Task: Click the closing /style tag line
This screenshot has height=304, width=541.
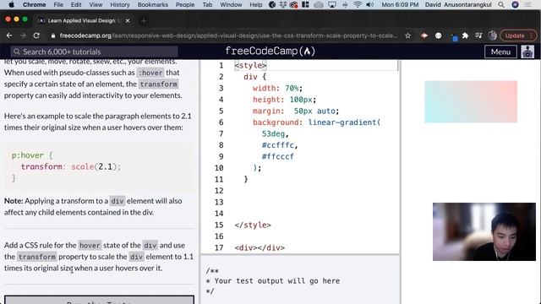Action: click(x=253, y=225)
